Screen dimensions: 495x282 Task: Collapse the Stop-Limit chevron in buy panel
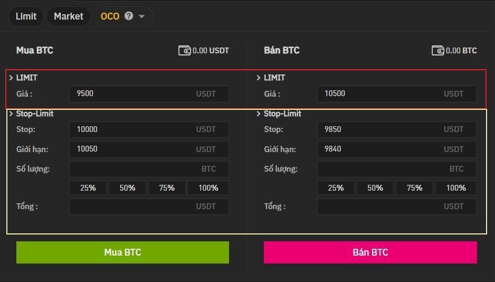(11, 114)
